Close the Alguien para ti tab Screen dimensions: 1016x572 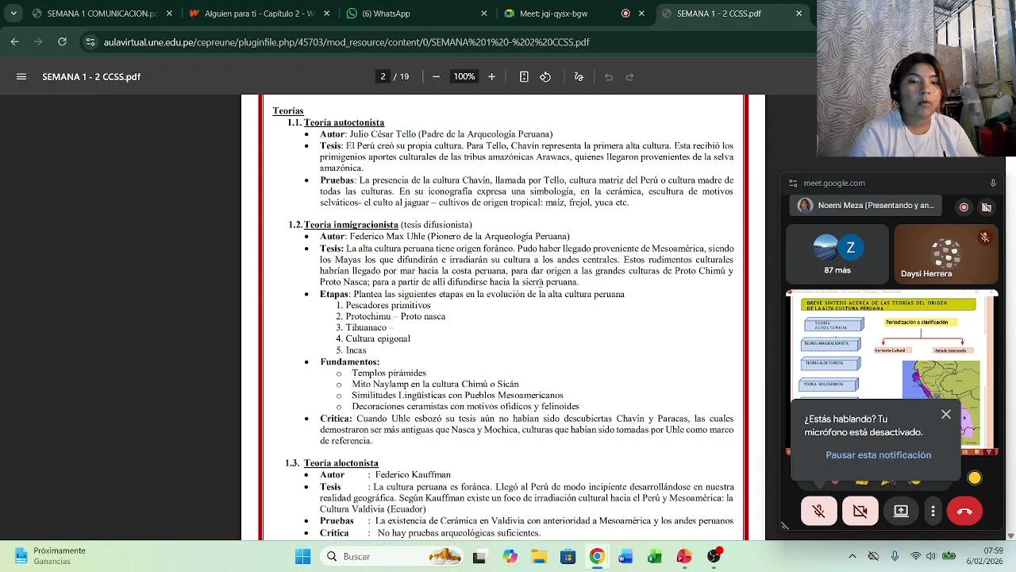pyautogui.click(x=327, y=14)
